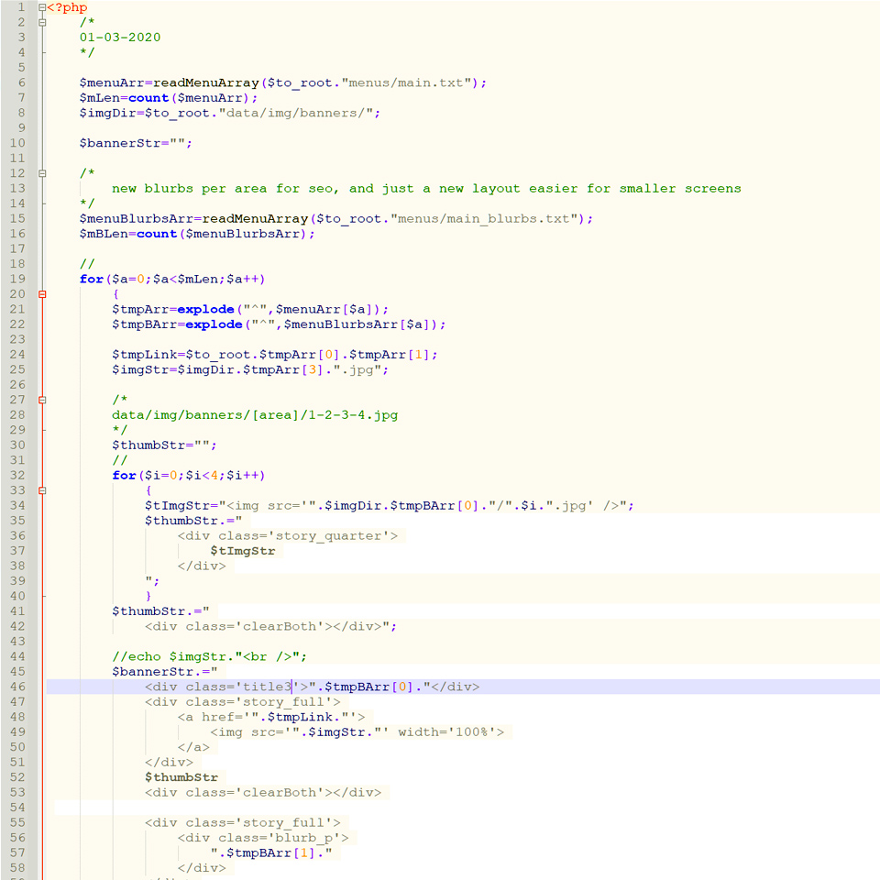Select line number 6 in the margin
The height and width of the screenshot is (880, 880).
pos(21,82)
